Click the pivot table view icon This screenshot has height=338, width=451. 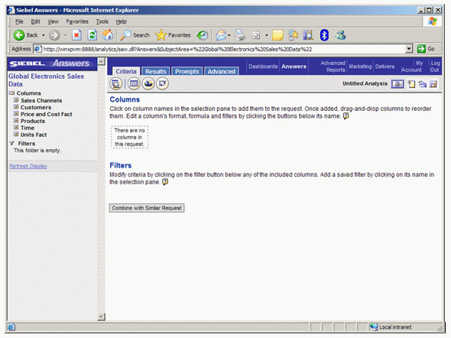163,83
